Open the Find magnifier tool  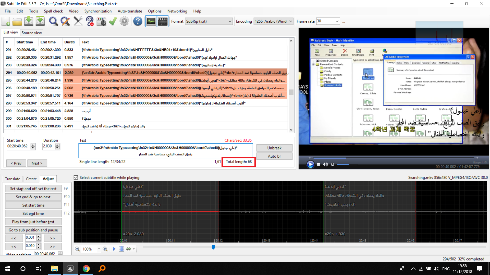click(53, 21)
